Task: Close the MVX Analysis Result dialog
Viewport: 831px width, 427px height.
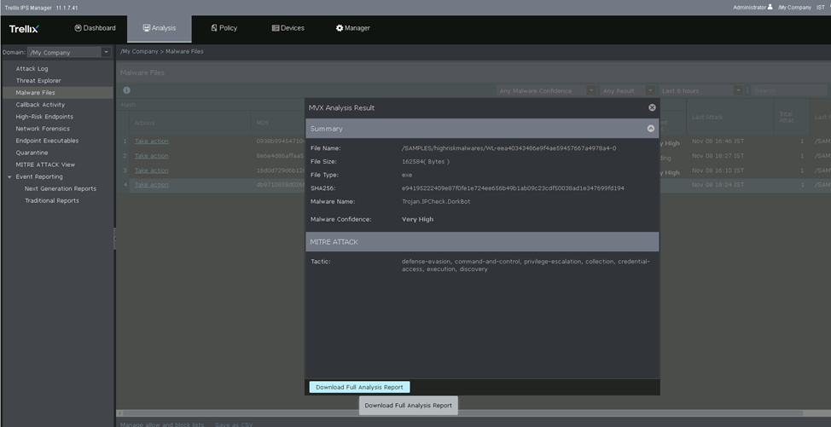Action: coord(652,107)
